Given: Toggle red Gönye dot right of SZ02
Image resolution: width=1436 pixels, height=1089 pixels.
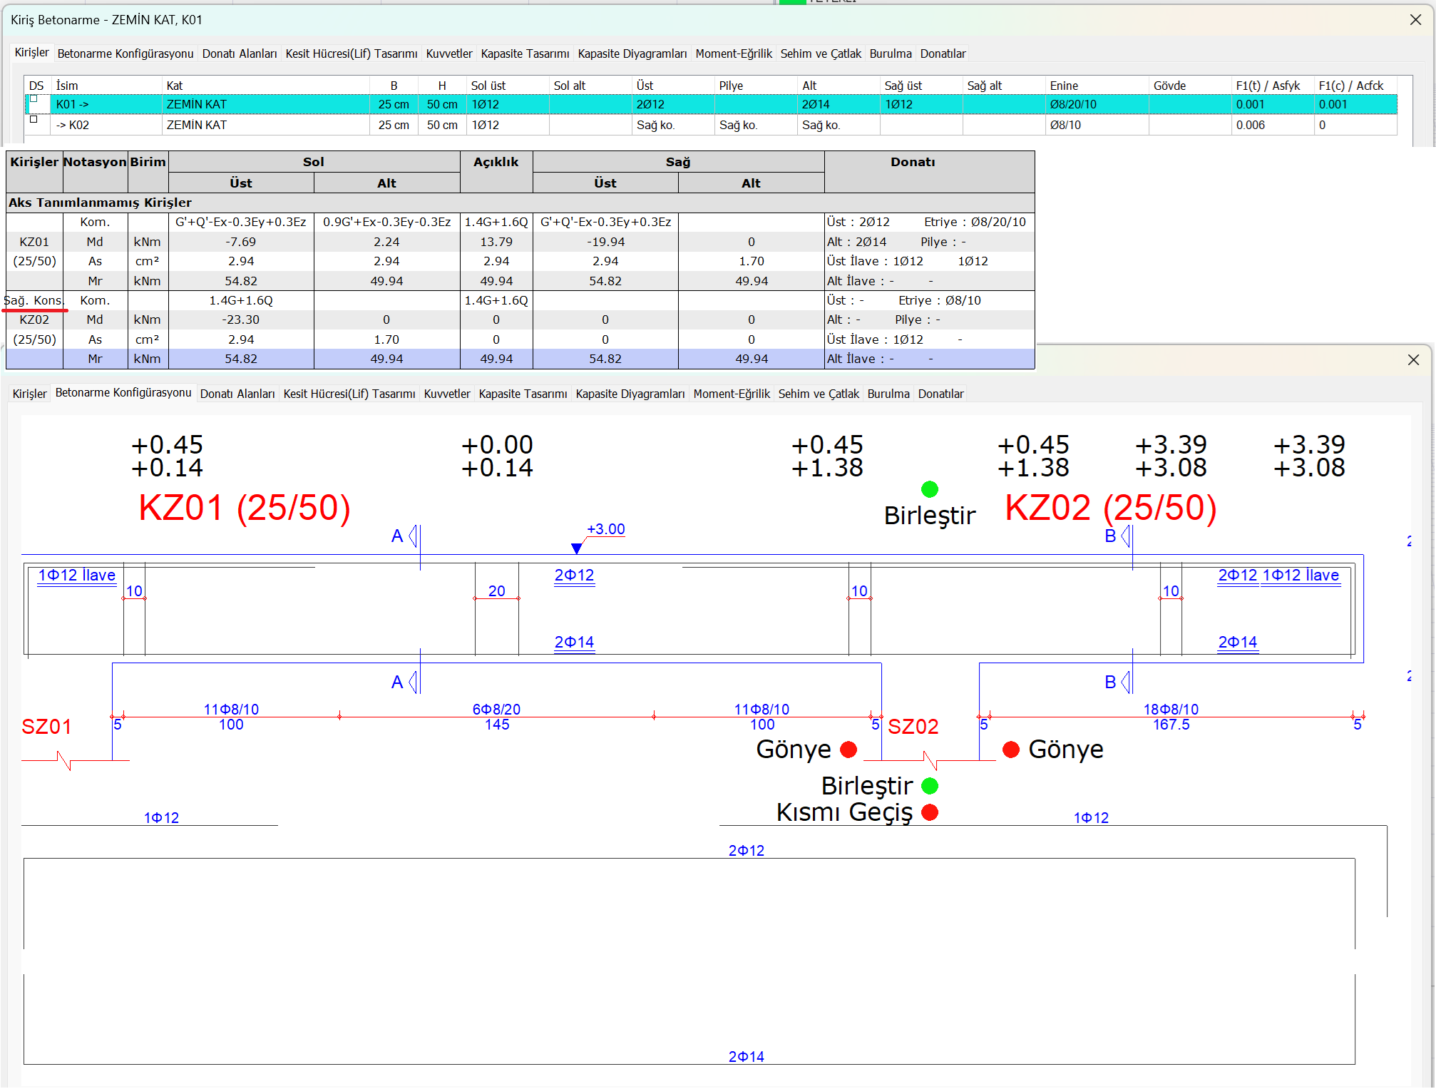Looking at the screenshot, I should click(1010, 750).
